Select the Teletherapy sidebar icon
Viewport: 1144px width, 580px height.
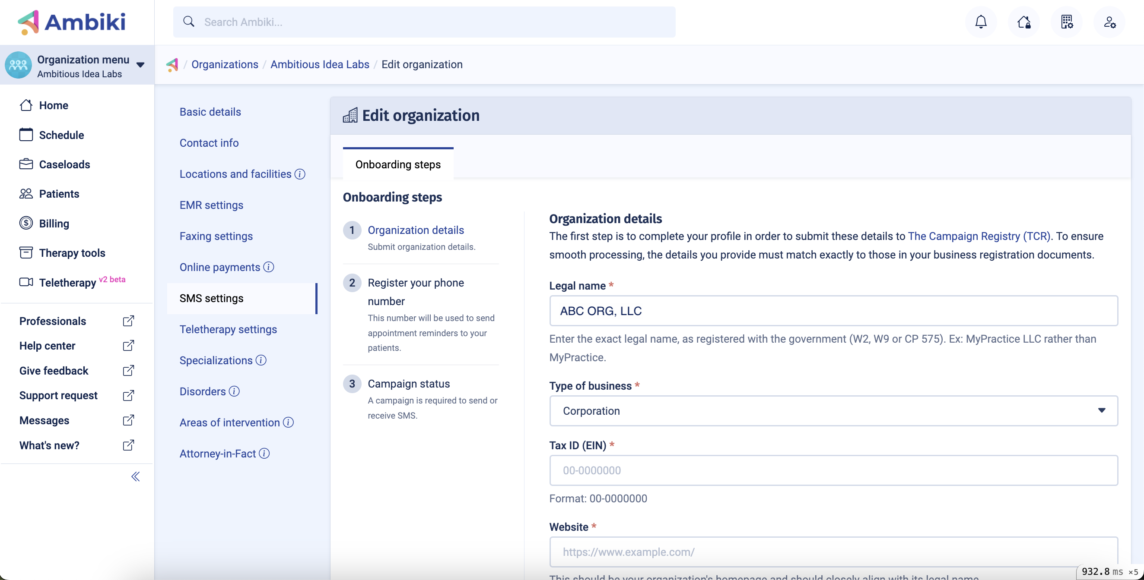[26, 282]
